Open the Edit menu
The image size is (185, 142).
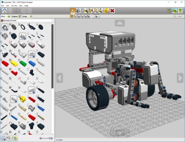click(7, 6)
